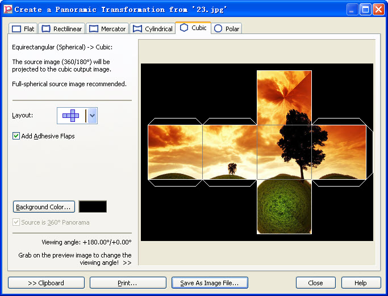Click the black background color swatch
Viewport: 388px width, 296px height.
[93, 206]
